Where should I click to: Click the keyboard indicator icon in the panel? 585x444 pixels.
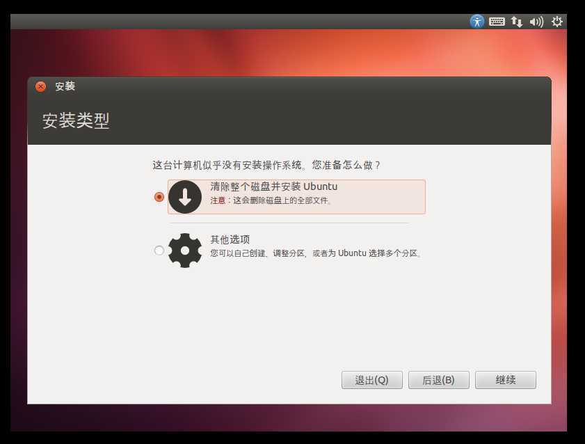[497, 21]
